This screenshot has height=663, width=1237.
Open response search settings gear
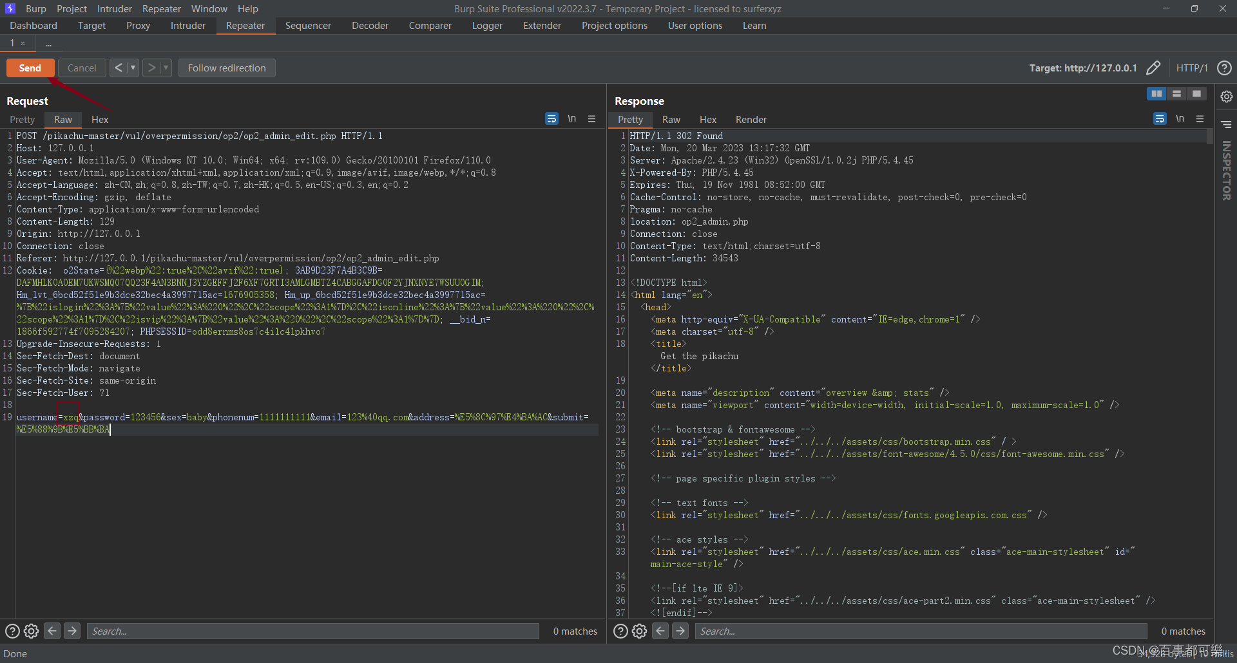pyautogui.click(x=640, y=631)
